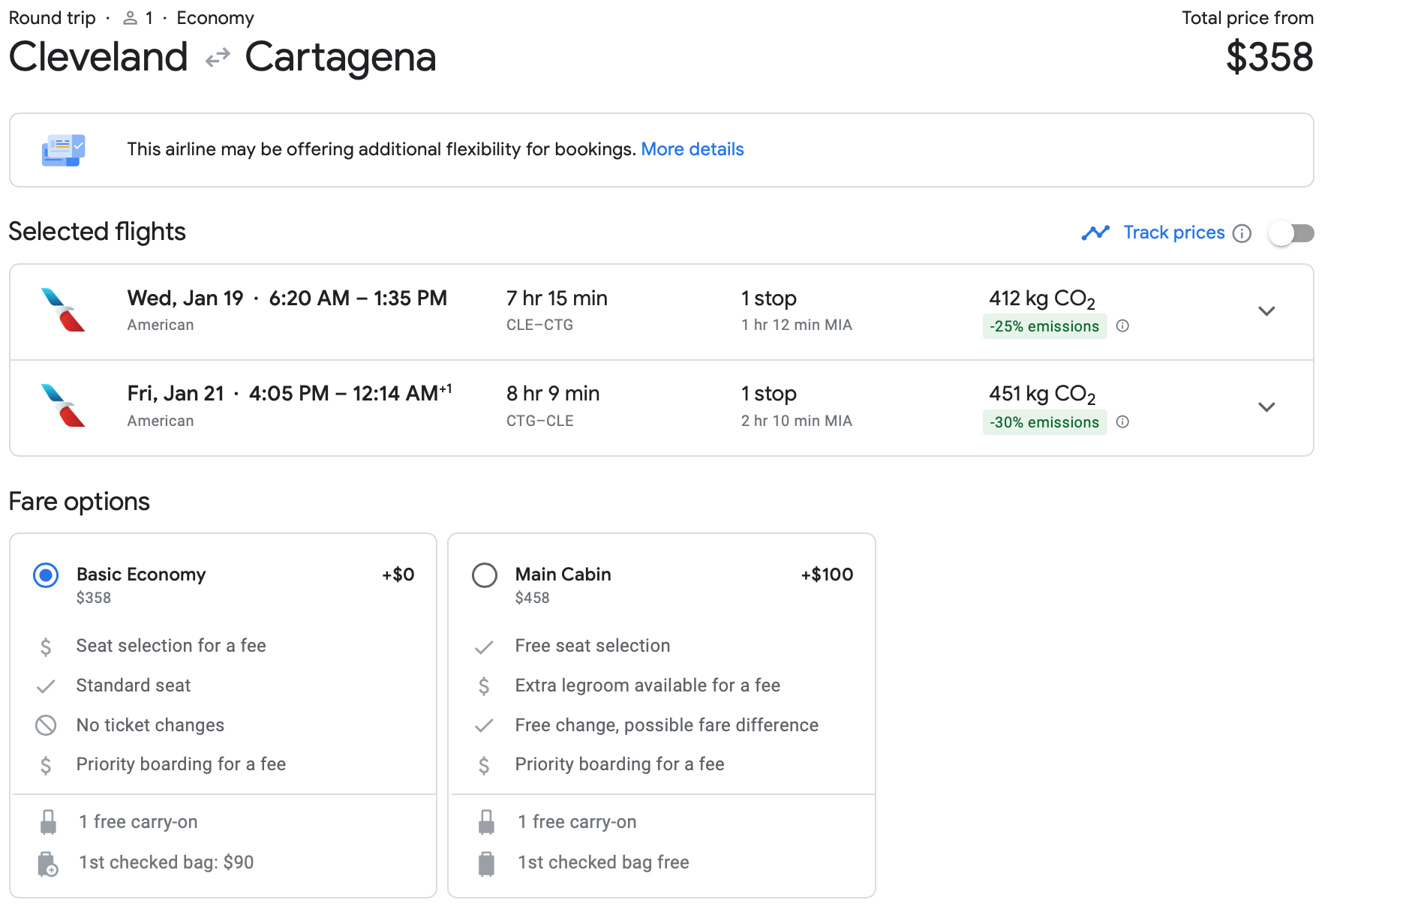Click the Main Cabin +$100 price
The image size is (1409, 909).
(826, 574)
